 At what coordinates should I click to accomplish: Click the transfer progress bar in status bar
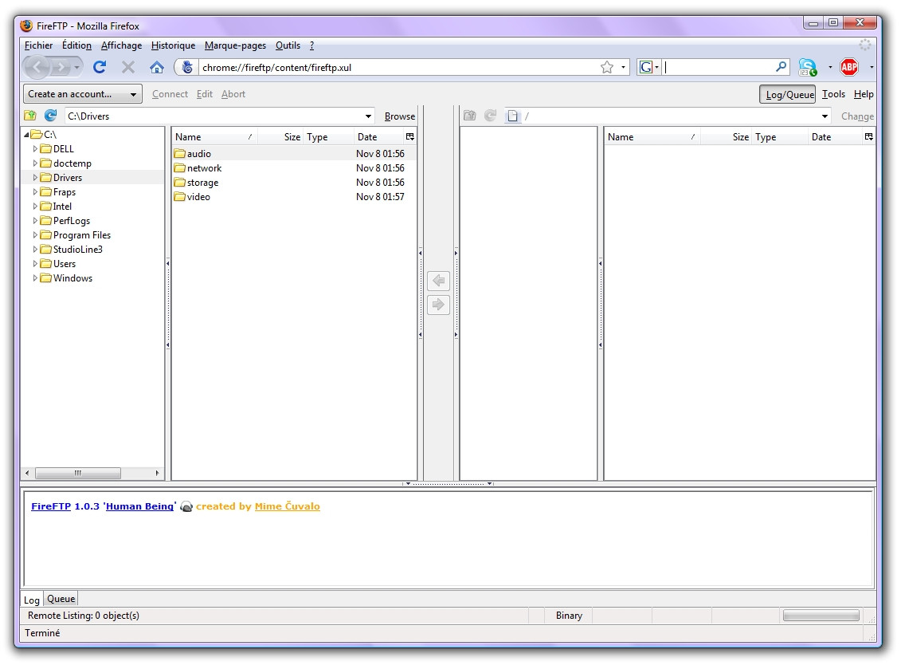[821, 616]
